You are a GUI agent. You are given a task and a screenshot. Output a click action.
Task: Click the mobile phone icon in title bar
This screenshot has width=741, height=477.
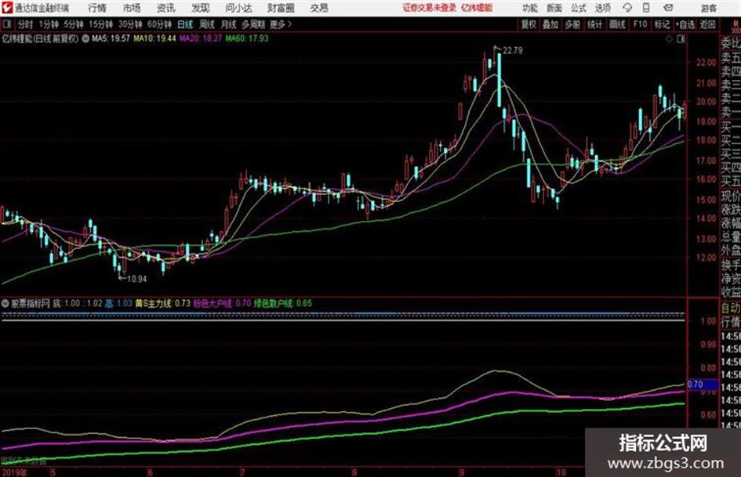[646, 8]
